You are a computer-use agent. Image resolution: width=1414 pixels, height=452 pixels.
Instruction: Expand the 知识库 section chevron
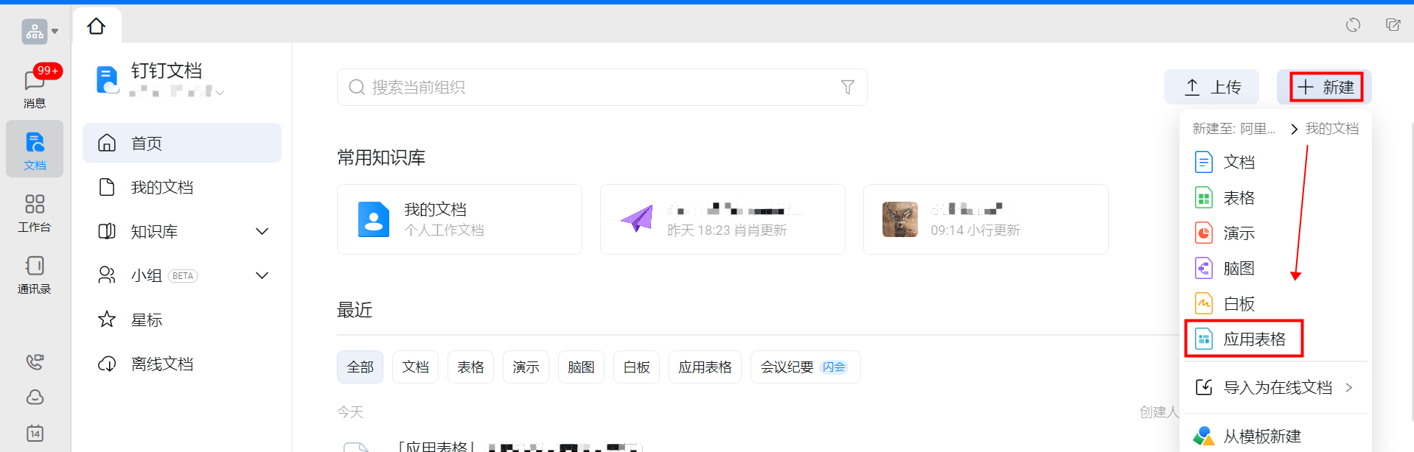tap(262, 231)
